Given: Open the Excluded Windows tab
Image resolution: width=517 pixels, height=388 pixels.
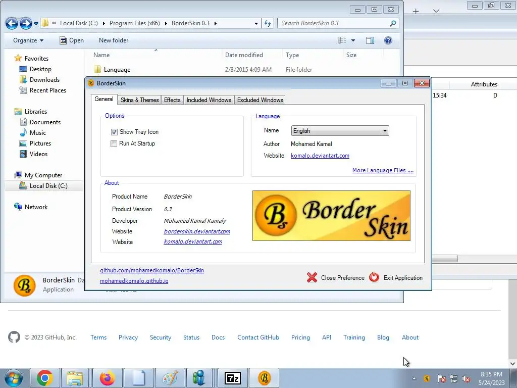Looking at the screenshot, I should [260, 100].
